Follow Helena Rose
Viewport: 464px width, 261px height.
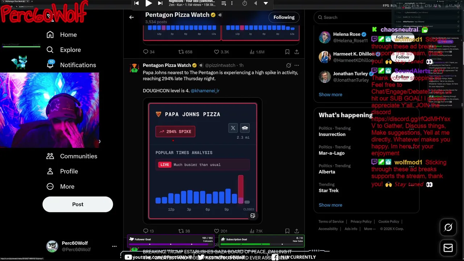[x=402, y=37]
